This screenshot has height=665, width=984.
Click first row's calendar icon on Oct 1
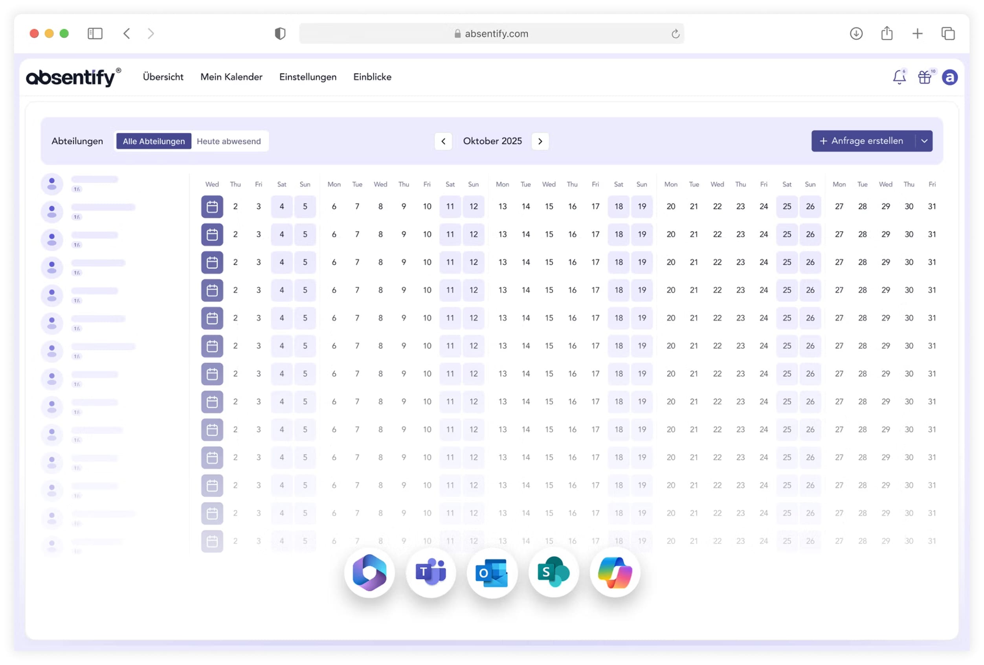tap(212, 206)
